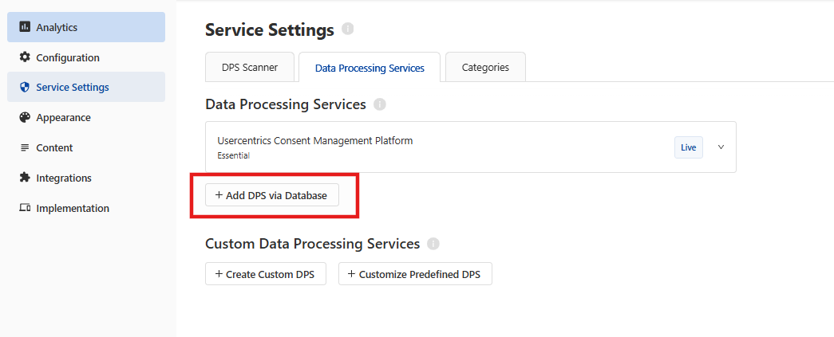The width and height of the screenshot is (834, 337).
Task: Select the Data Processing Services tab
Action: click(x=370, y=68)
